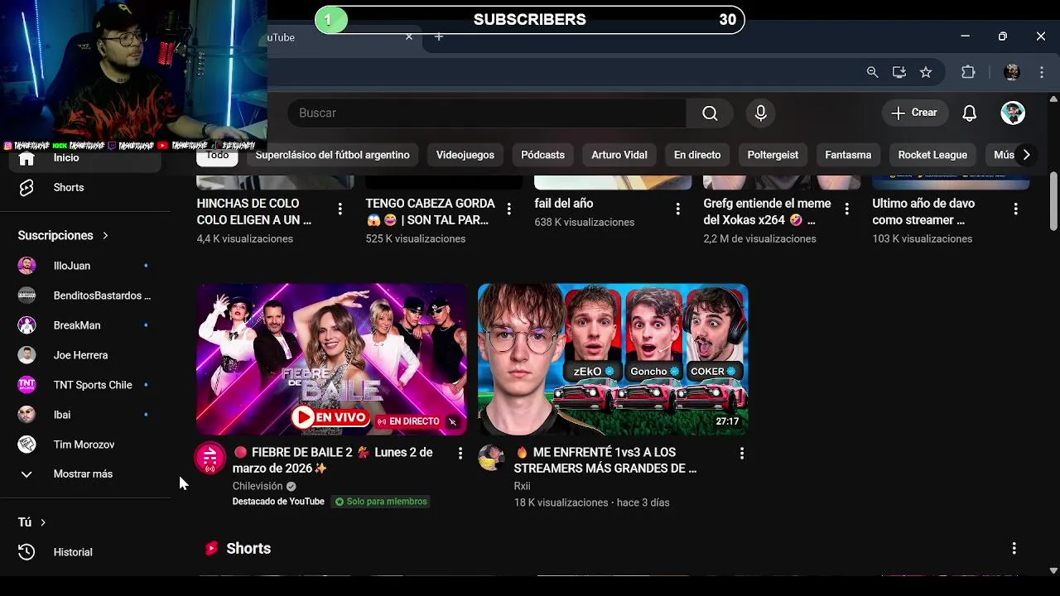
Task: Go to Shorts in the sidebar
Action: pyautogui.click(x=85, y=188)
